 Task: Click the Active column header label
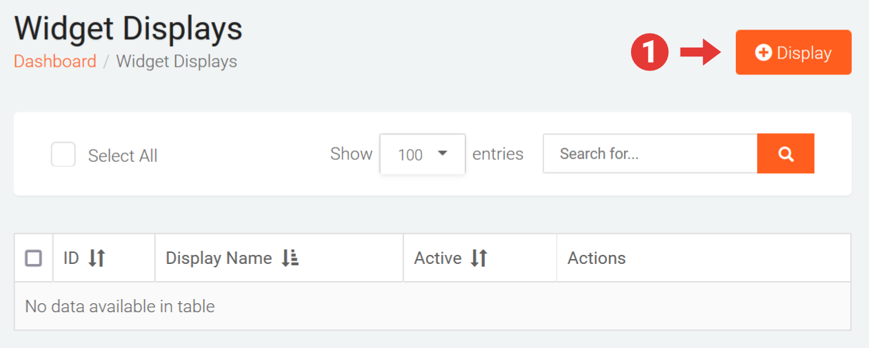click(437, 258)
